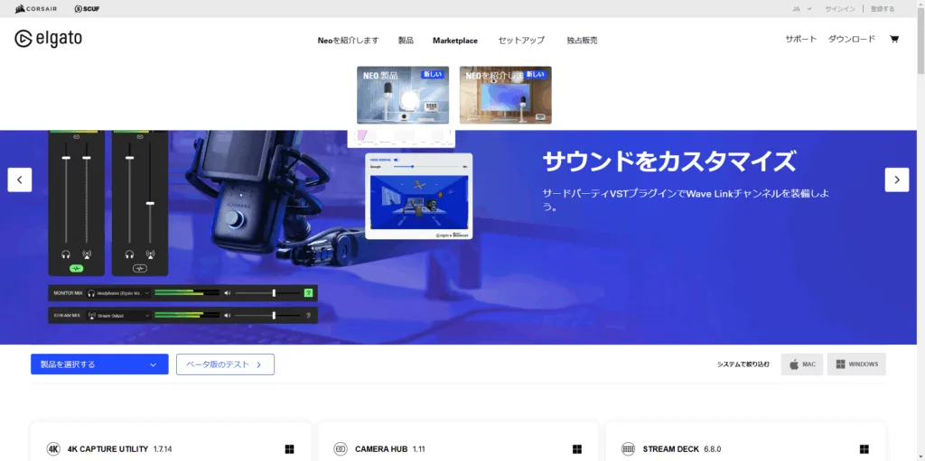925x461 pixels.
Task: Click the ベータ版のテスト button
Action: (225, 364)
